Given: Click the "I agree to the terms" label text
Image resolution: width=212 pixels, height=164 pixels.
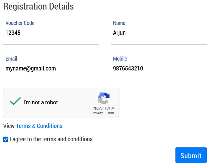Looking at the screenshot, I should coord(51,139).
